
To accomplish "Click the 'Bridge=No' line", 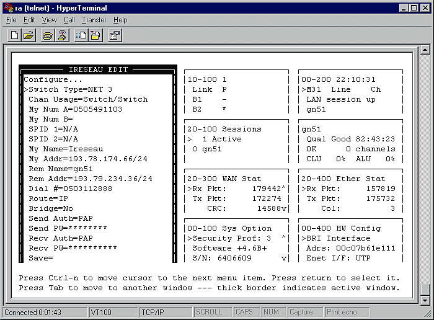I will pyautogui.click(x=51, y=209).
